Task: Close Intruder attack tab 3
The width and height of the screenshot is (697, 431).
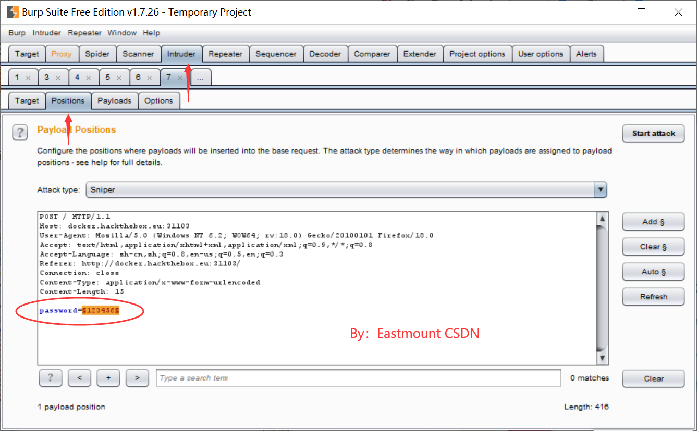Action: pyautogui.click(x=58, y=78)
